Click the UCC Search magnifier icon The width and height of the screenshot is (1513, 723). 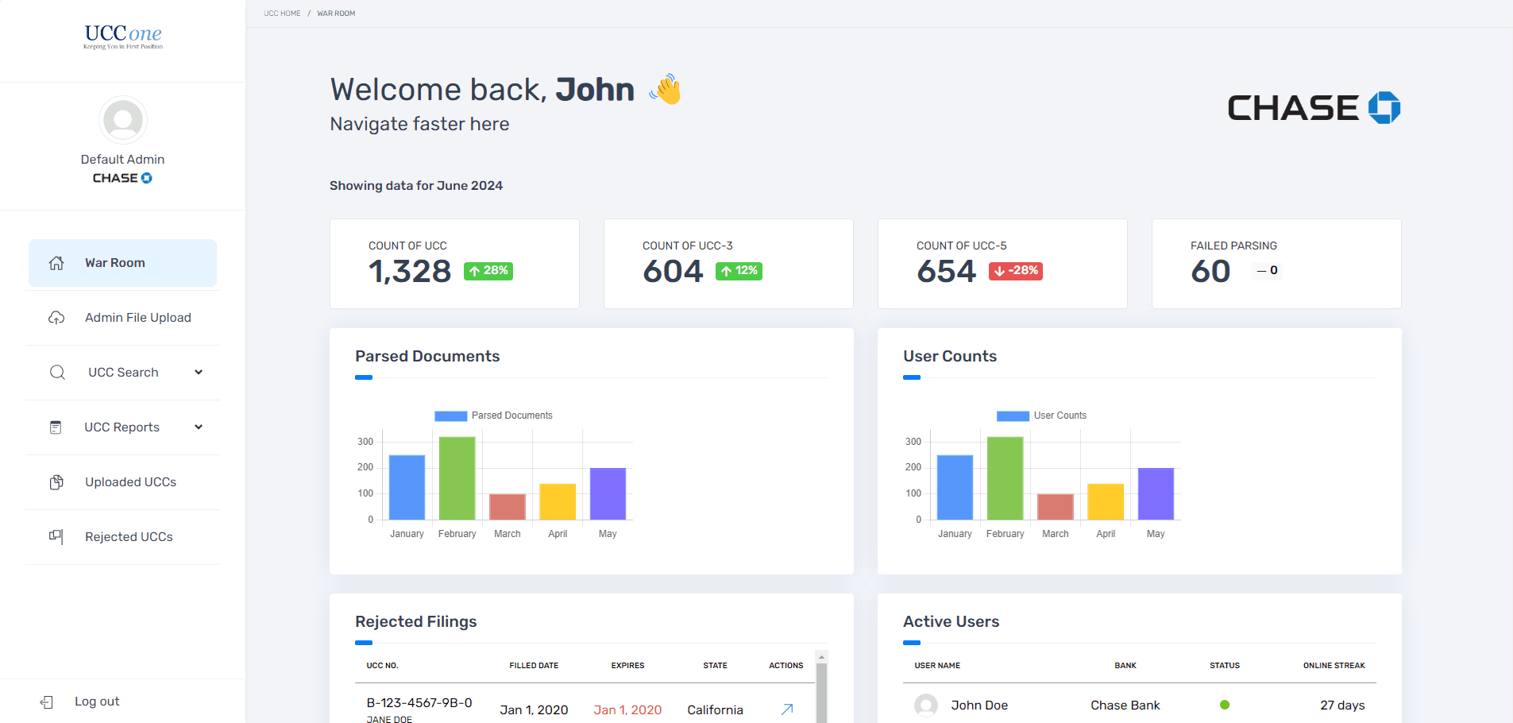point(57,373)
